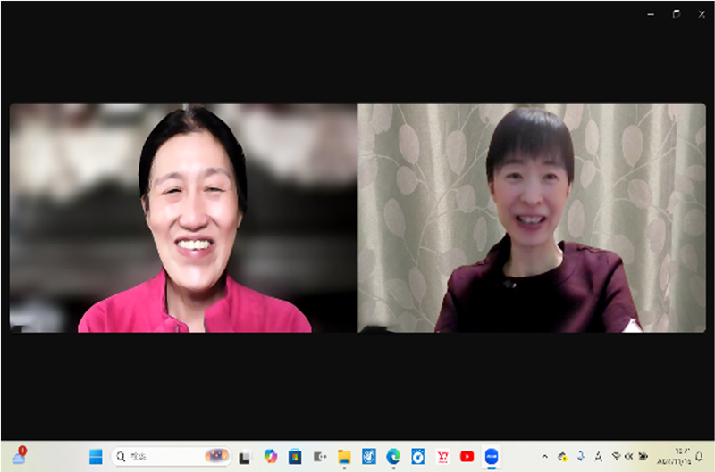Open the Windows Start menu
Viewport: 715px width, 472px height.
96,457
